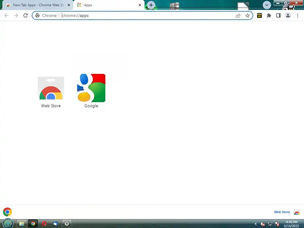Open a new tab
Screen dimensions: 304x228
click(151, 5)
